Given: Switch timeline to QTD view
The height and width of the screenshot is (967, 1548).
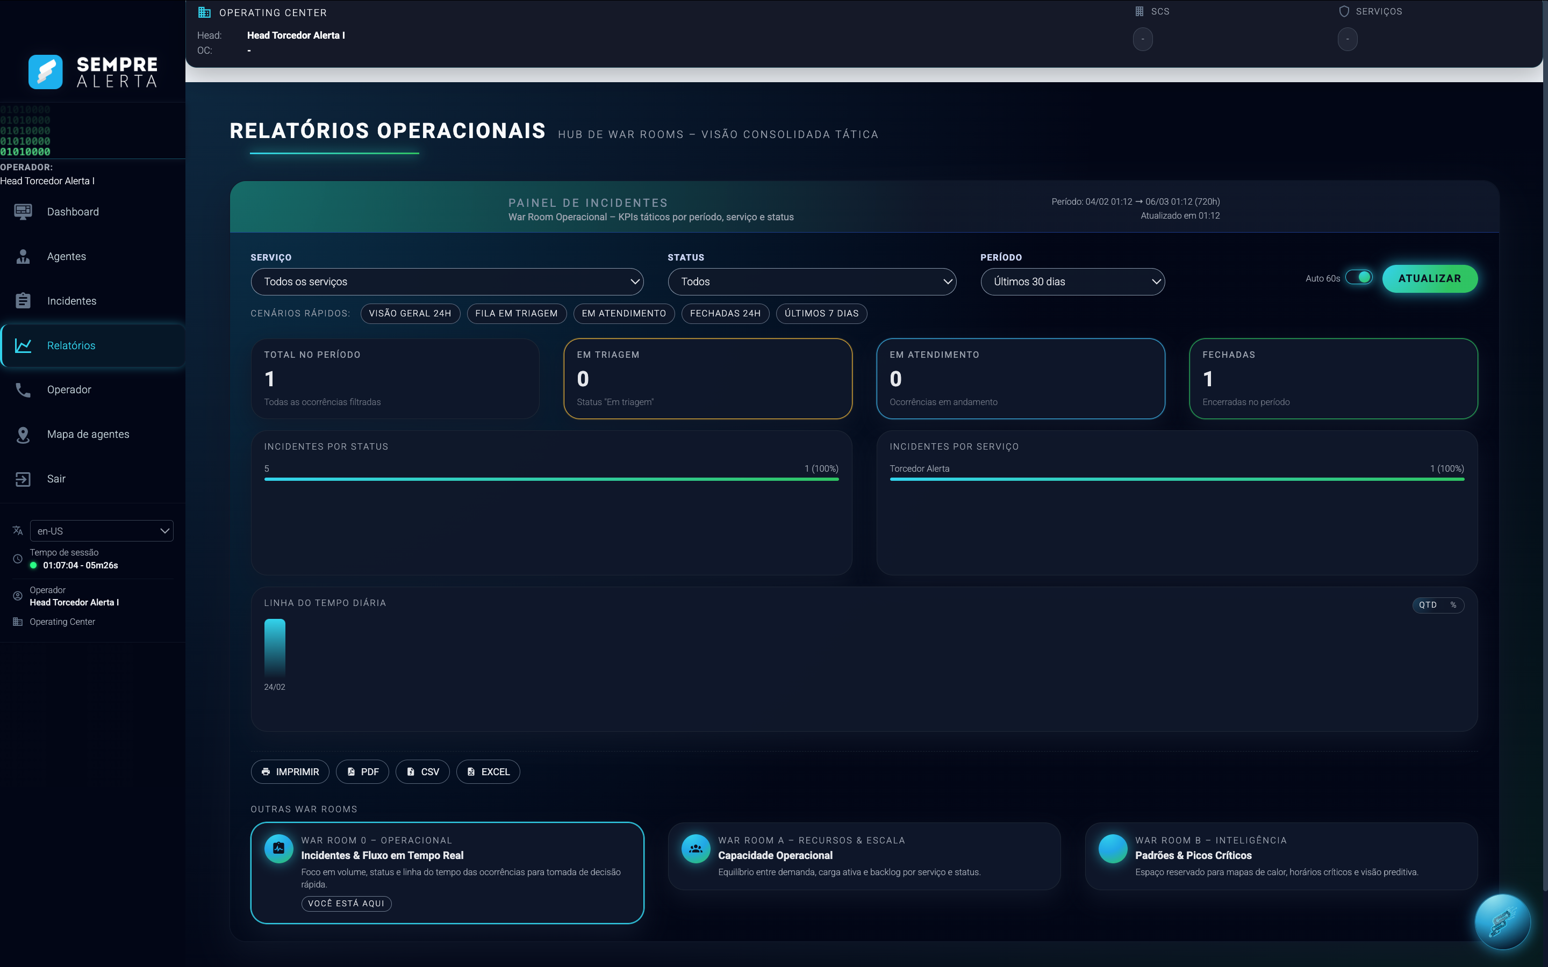Looking at the screenshot, I should click(x=1427, y=605).
